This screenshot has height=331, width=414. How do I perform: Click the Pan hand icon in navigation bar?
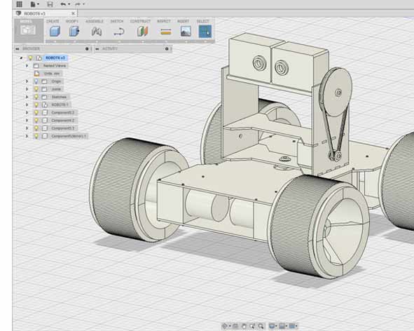244,326
